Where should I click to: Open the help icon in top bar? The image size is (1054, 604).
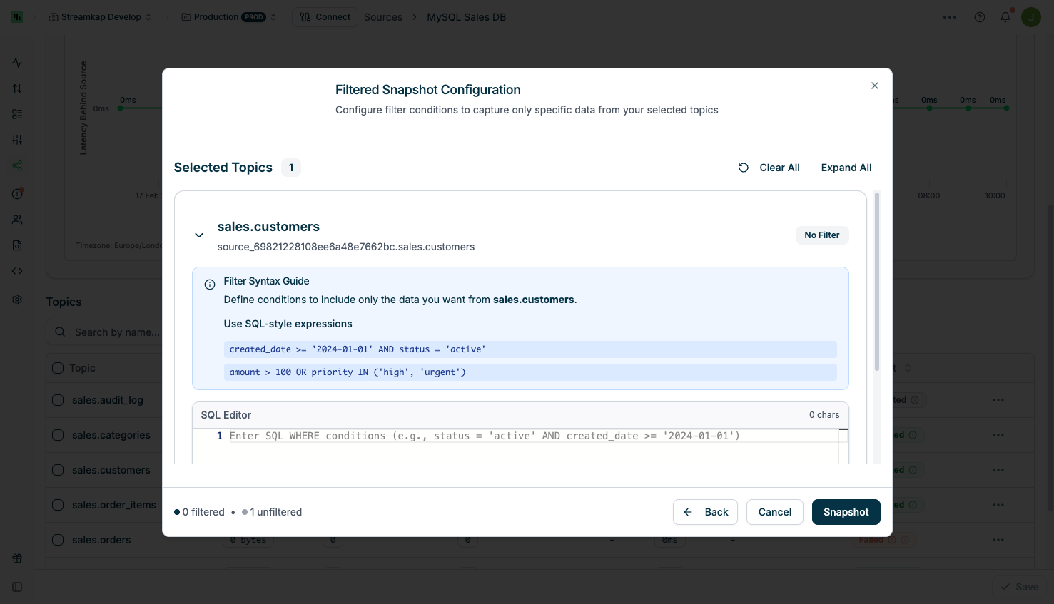tap(980, 17)
